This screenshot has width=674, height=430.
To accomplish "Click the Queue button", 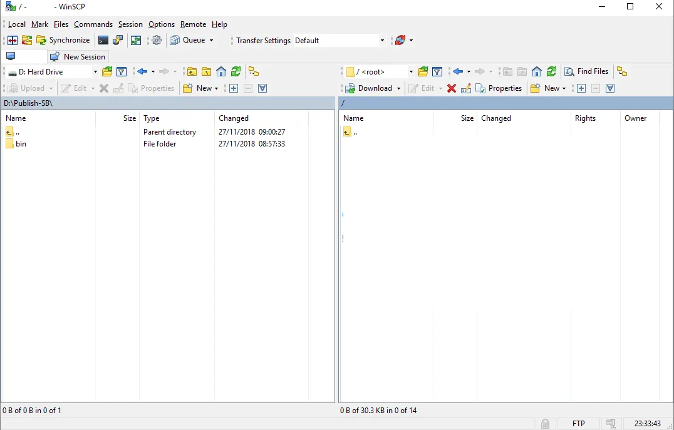I will tap(187, 41).
